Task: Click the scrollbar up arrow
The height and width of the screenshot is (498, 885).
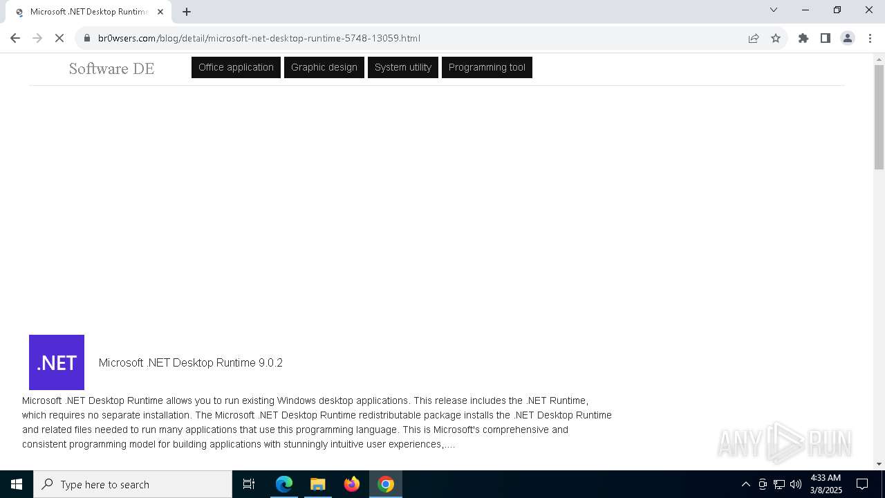Action: [879, 59]
